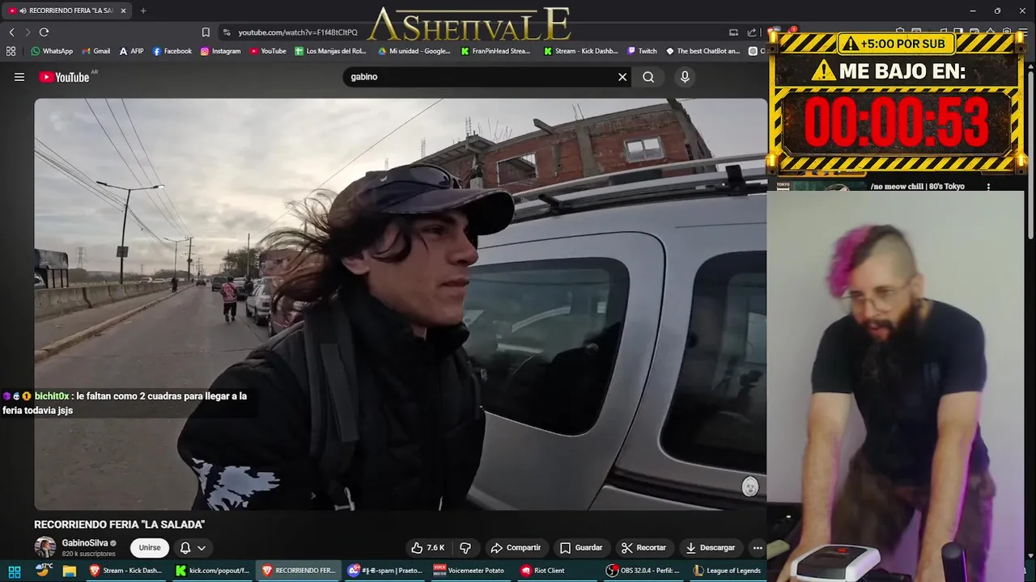Go forward with the browser forward arrow
Viewport: 1036px width, 582px height.
pyautogui.click(x=28, y=32)
